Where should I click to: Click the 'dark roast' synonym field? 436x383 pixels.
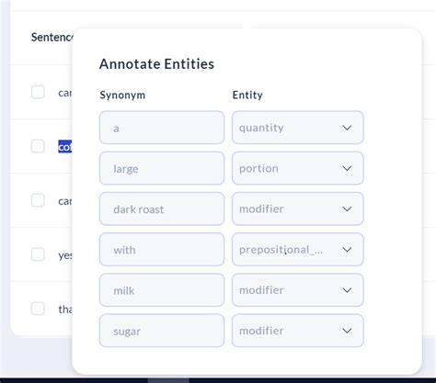[x=162, y=208]
